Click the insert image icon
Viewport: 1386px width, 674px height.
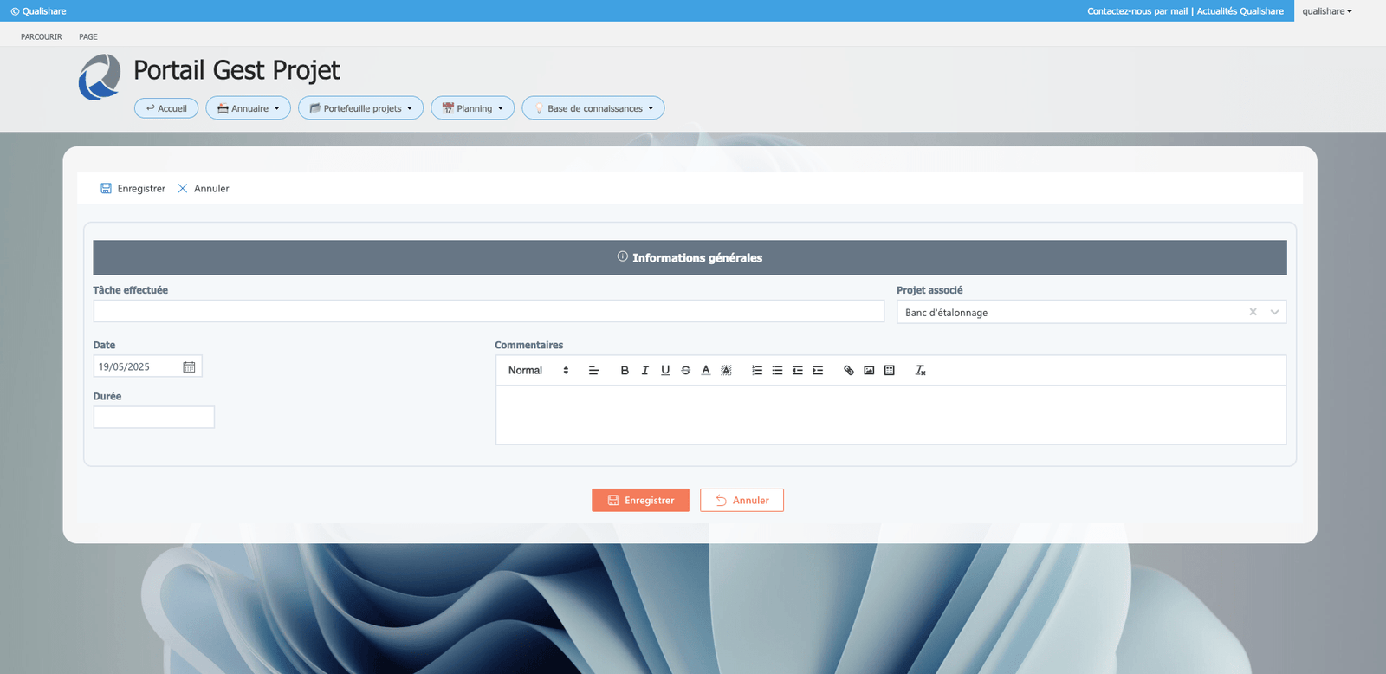(x=869, y=371)
